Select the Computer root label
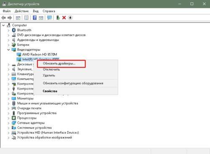 click(x=19, y=25)
